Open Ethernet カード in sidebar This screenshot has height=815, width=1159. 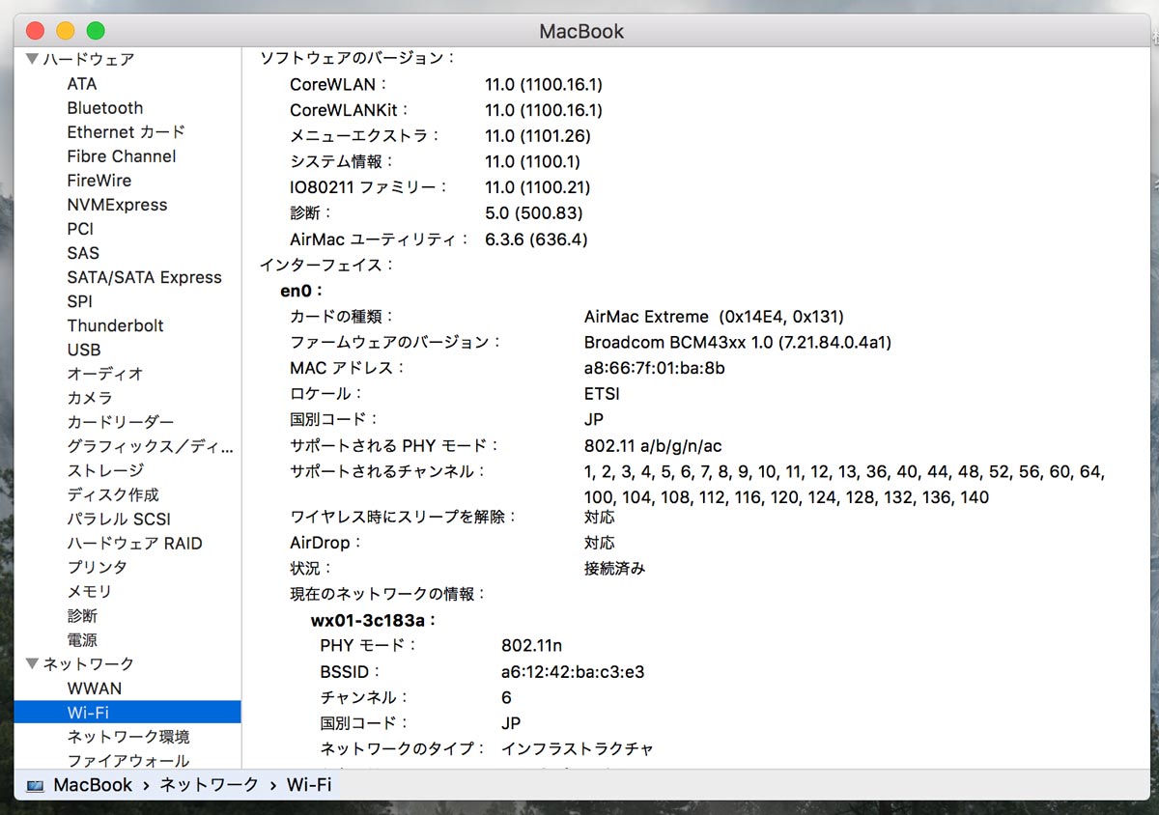(126, 132)
